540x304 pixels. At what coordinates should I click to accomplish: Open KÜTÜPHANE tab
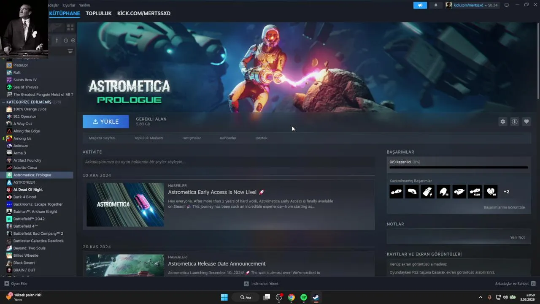point(65,14)
